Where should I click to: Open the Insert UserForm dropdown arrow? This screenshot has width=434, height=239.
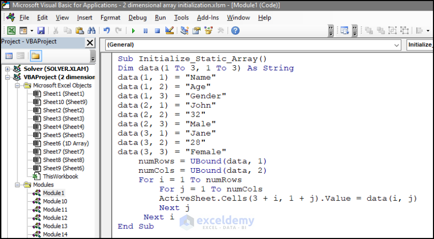tap(32, 30)
